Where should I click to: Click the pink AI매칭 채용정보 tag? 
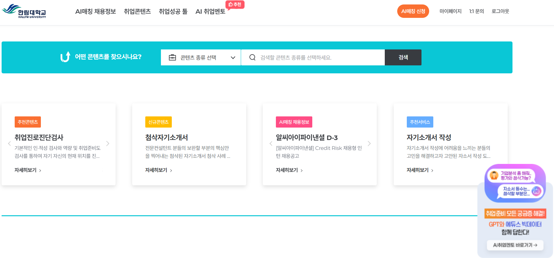tap(294, 122)
